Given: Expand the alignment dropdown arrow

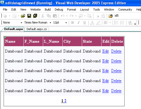Looking at the screenshot, I should coord(110,23).
